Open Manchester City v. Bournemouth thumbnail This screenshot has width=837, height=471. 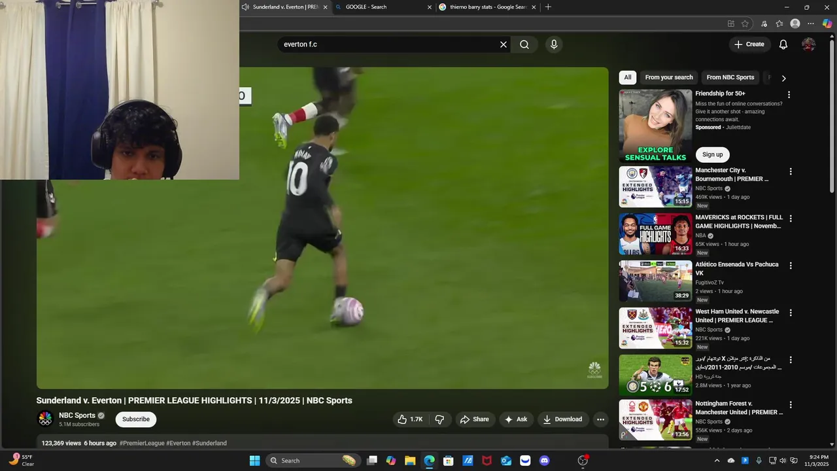tap(655, 186)
